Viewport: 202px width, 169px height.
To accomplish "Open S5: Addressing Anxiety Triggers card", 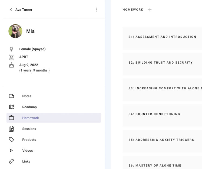I will click(162, 141).
